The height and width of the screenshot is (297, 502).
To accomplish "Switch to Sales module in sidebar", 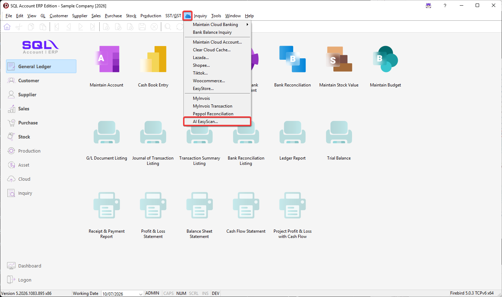I will pos(41,109).
